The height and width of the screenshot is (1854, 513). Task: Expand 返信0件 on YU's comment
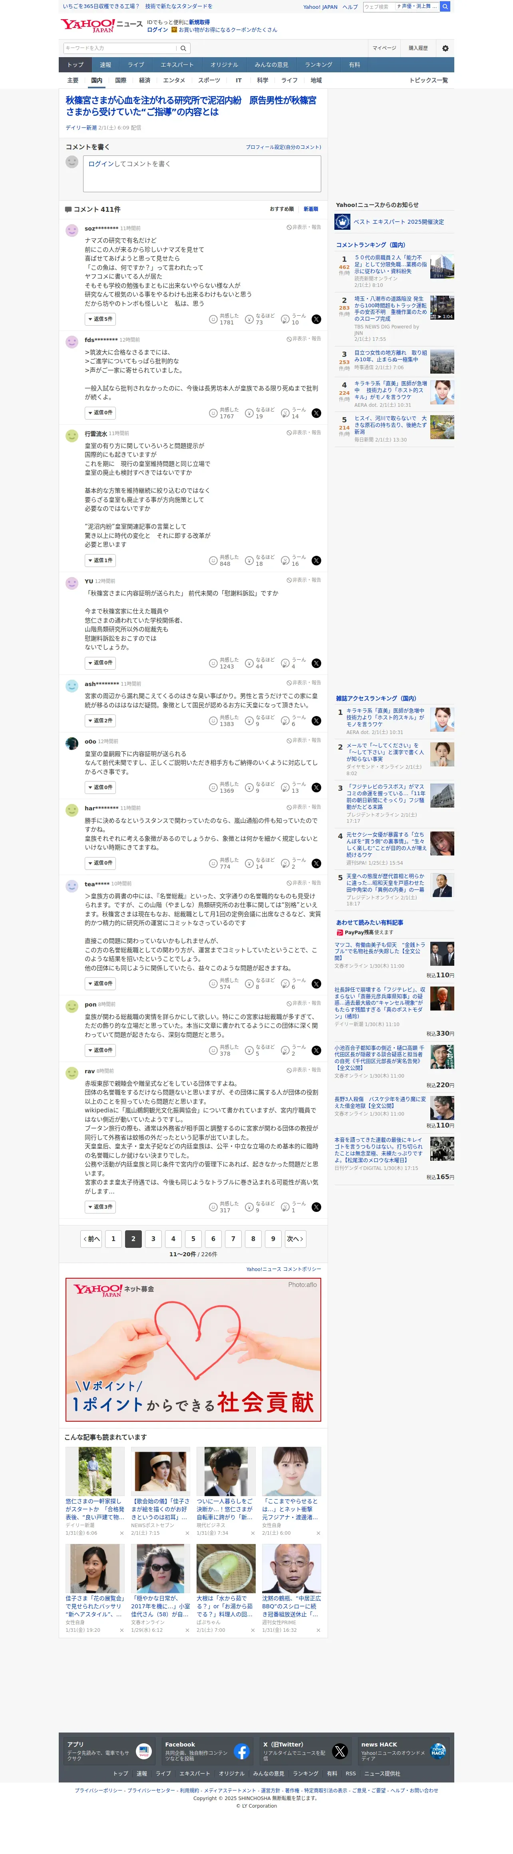coord(100,663)
